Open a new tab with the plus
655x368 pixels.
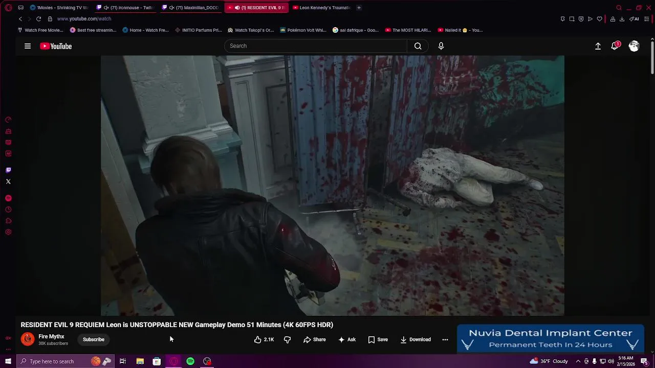[x=359, y=8]
